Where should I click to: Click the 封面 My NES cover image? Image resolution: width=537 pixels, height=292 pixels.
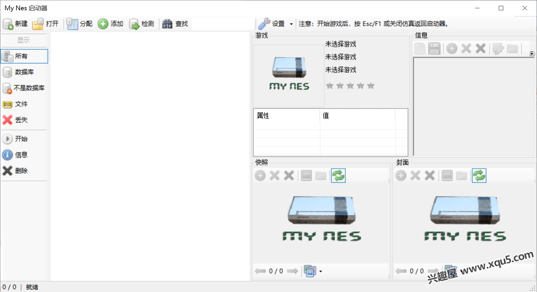[x=465, y=219]
